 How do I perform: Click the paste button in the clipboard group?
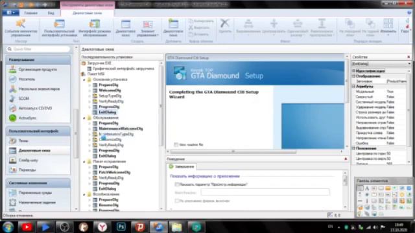pyautogui.click(x=199, y=34)
